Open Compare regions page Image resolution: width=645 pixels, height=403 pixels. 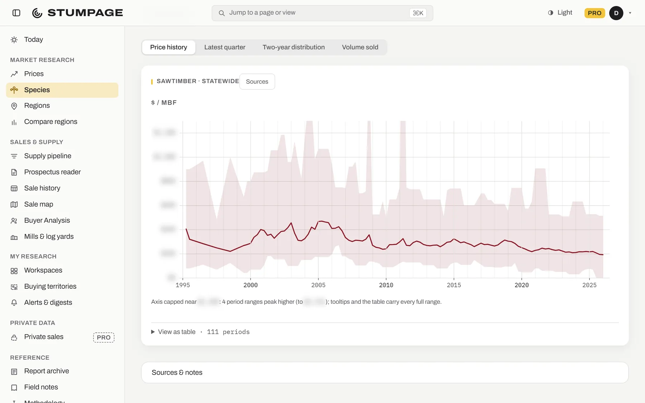pos(51,122)
